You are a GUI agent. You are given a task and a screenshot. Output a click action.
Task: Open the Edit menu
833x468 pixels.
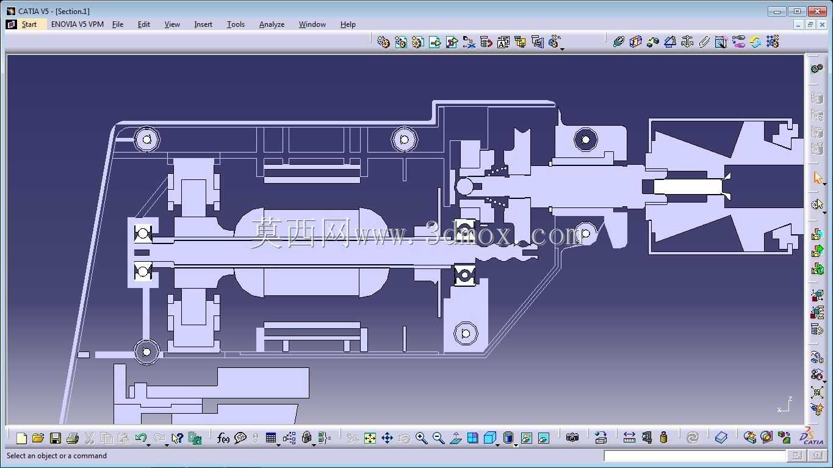click(144, 24)
